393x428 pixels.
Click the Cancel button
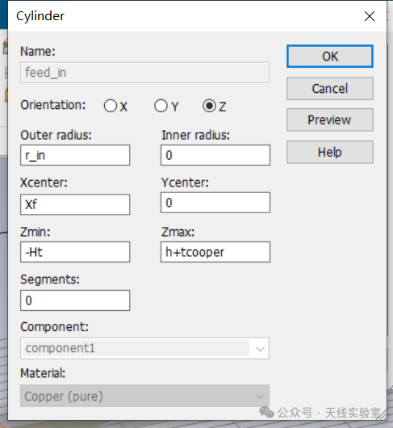[330, 89]
